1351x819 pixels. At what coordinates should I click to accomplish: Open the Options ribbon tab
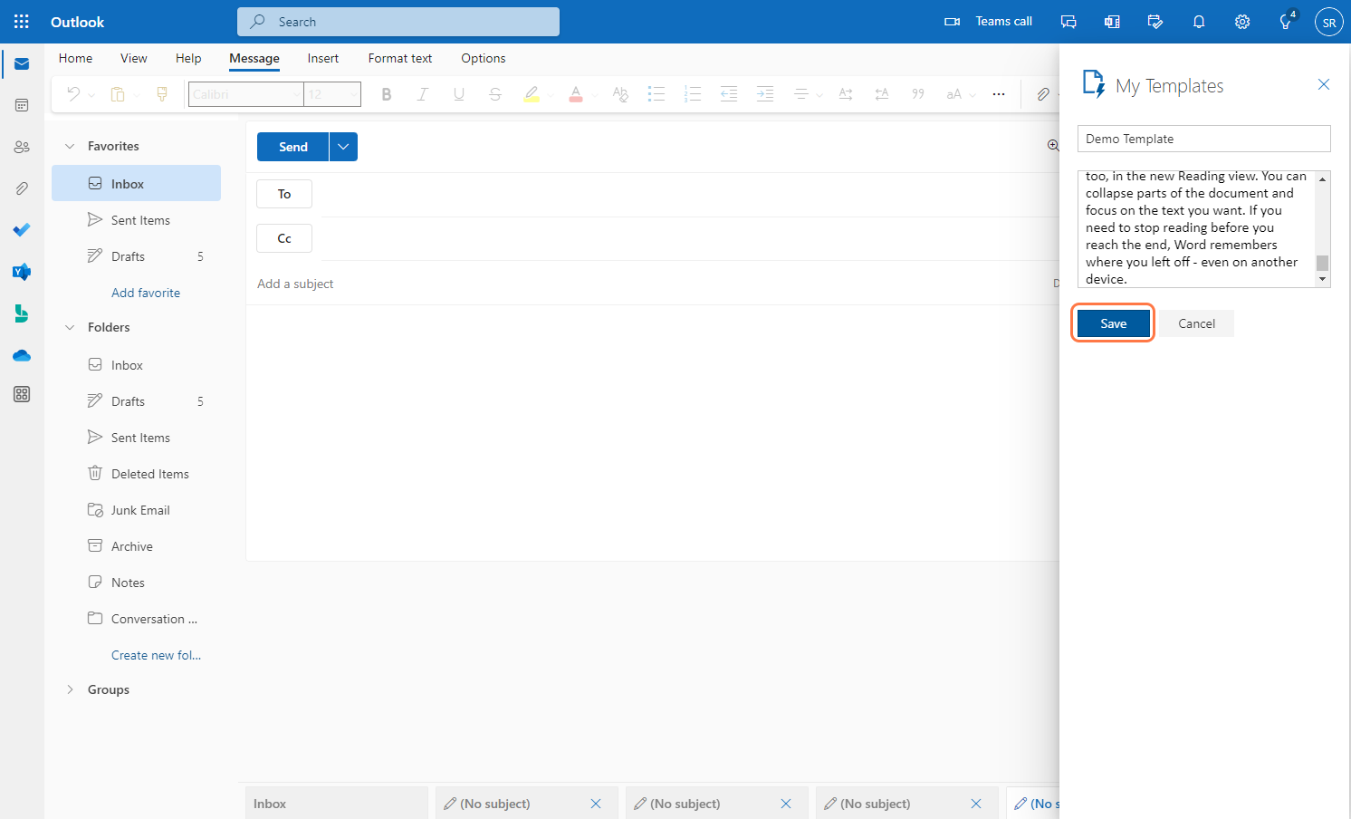point(484,58)
